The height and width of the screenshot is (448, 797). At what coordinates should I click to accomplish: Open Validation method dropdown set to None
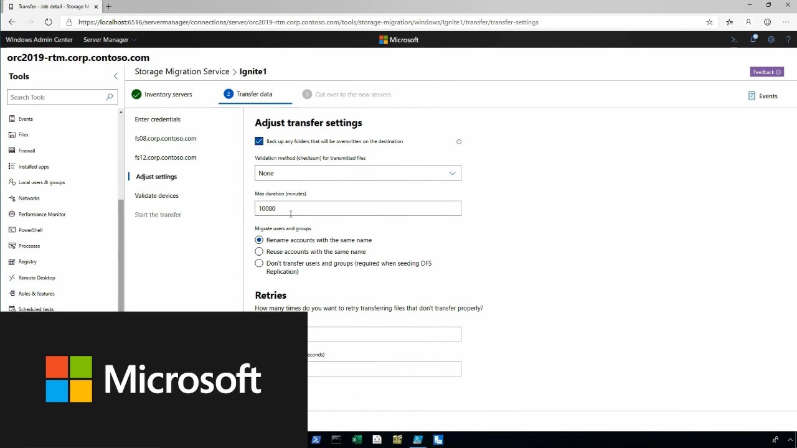[x=358, y=173]
